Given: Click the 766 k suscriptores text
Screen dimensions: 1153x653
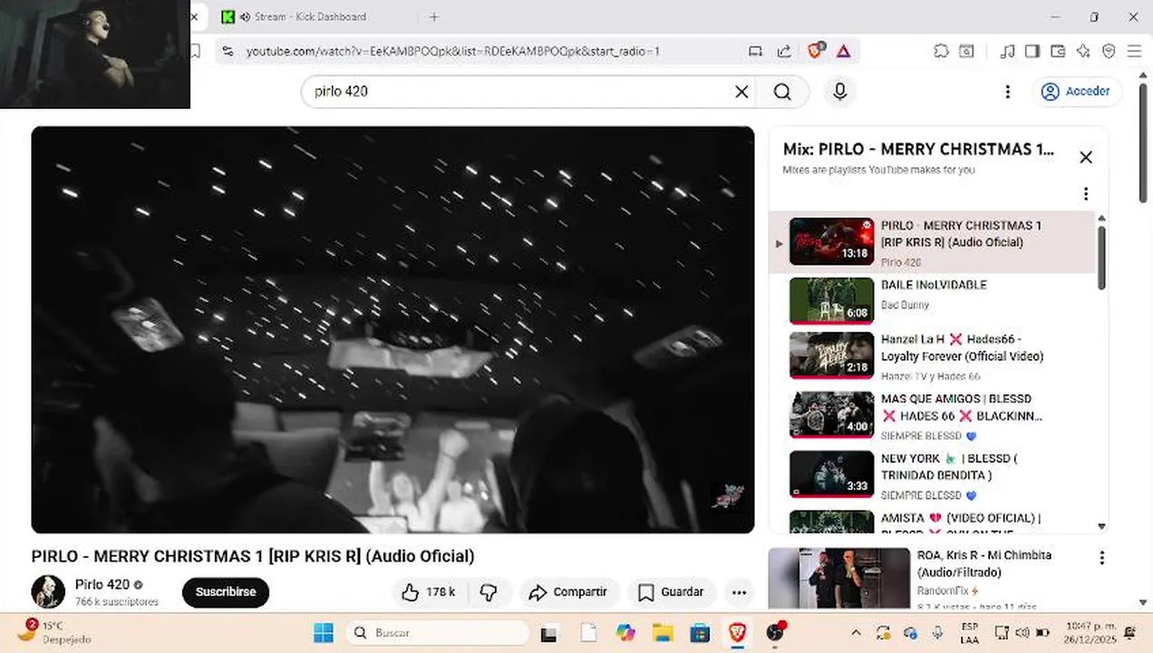Looking at the screenshot, I should tap(117, 602).
